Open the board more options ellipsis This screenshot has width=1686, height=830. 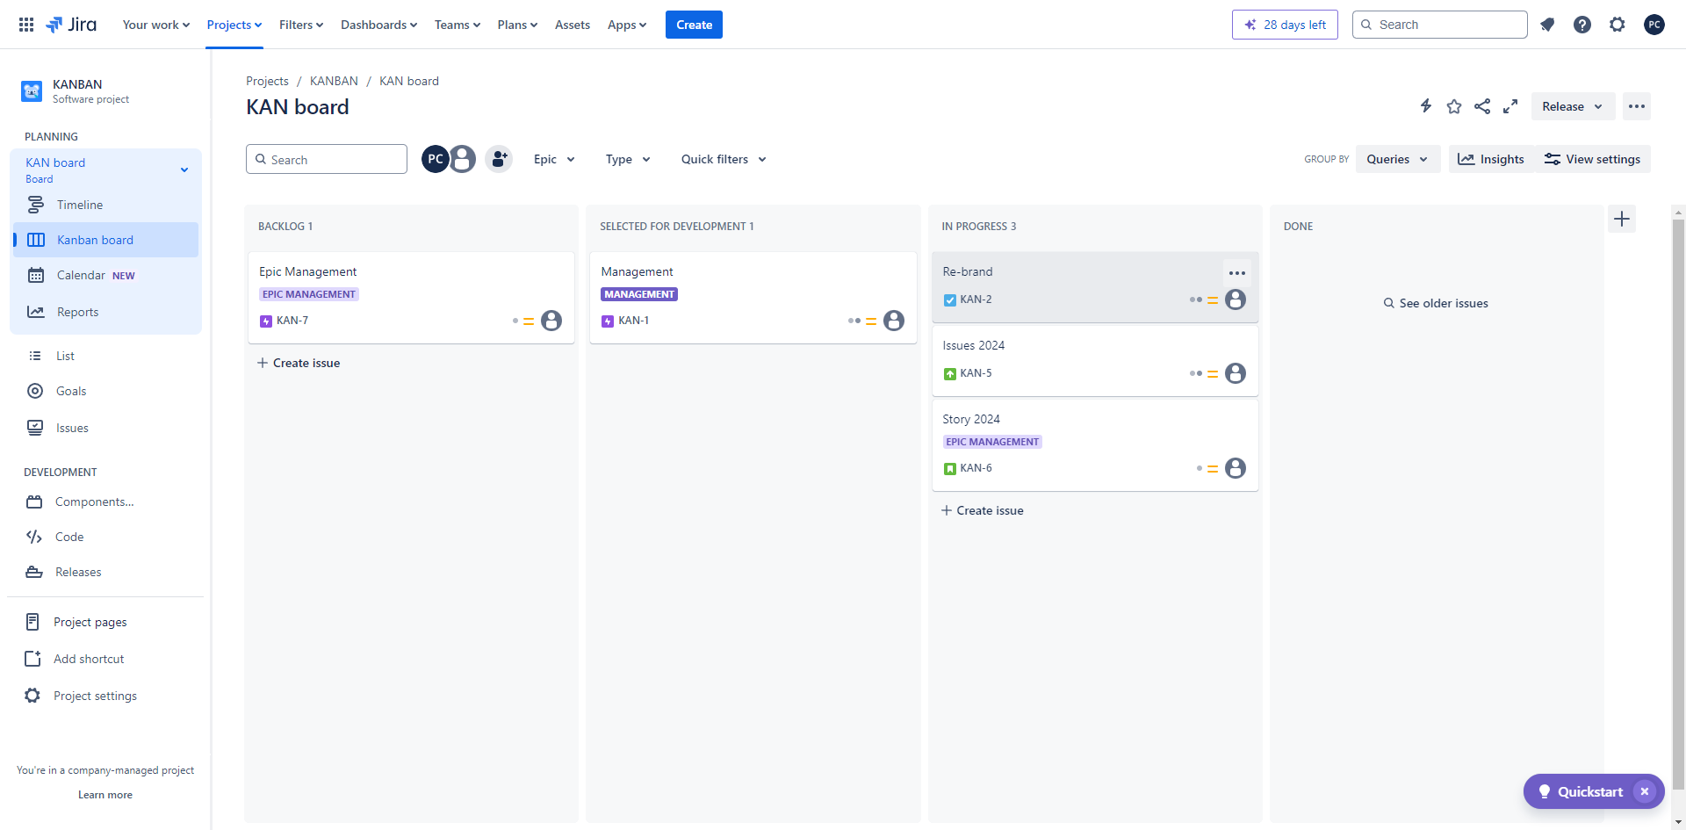(x=1637, y=106)
